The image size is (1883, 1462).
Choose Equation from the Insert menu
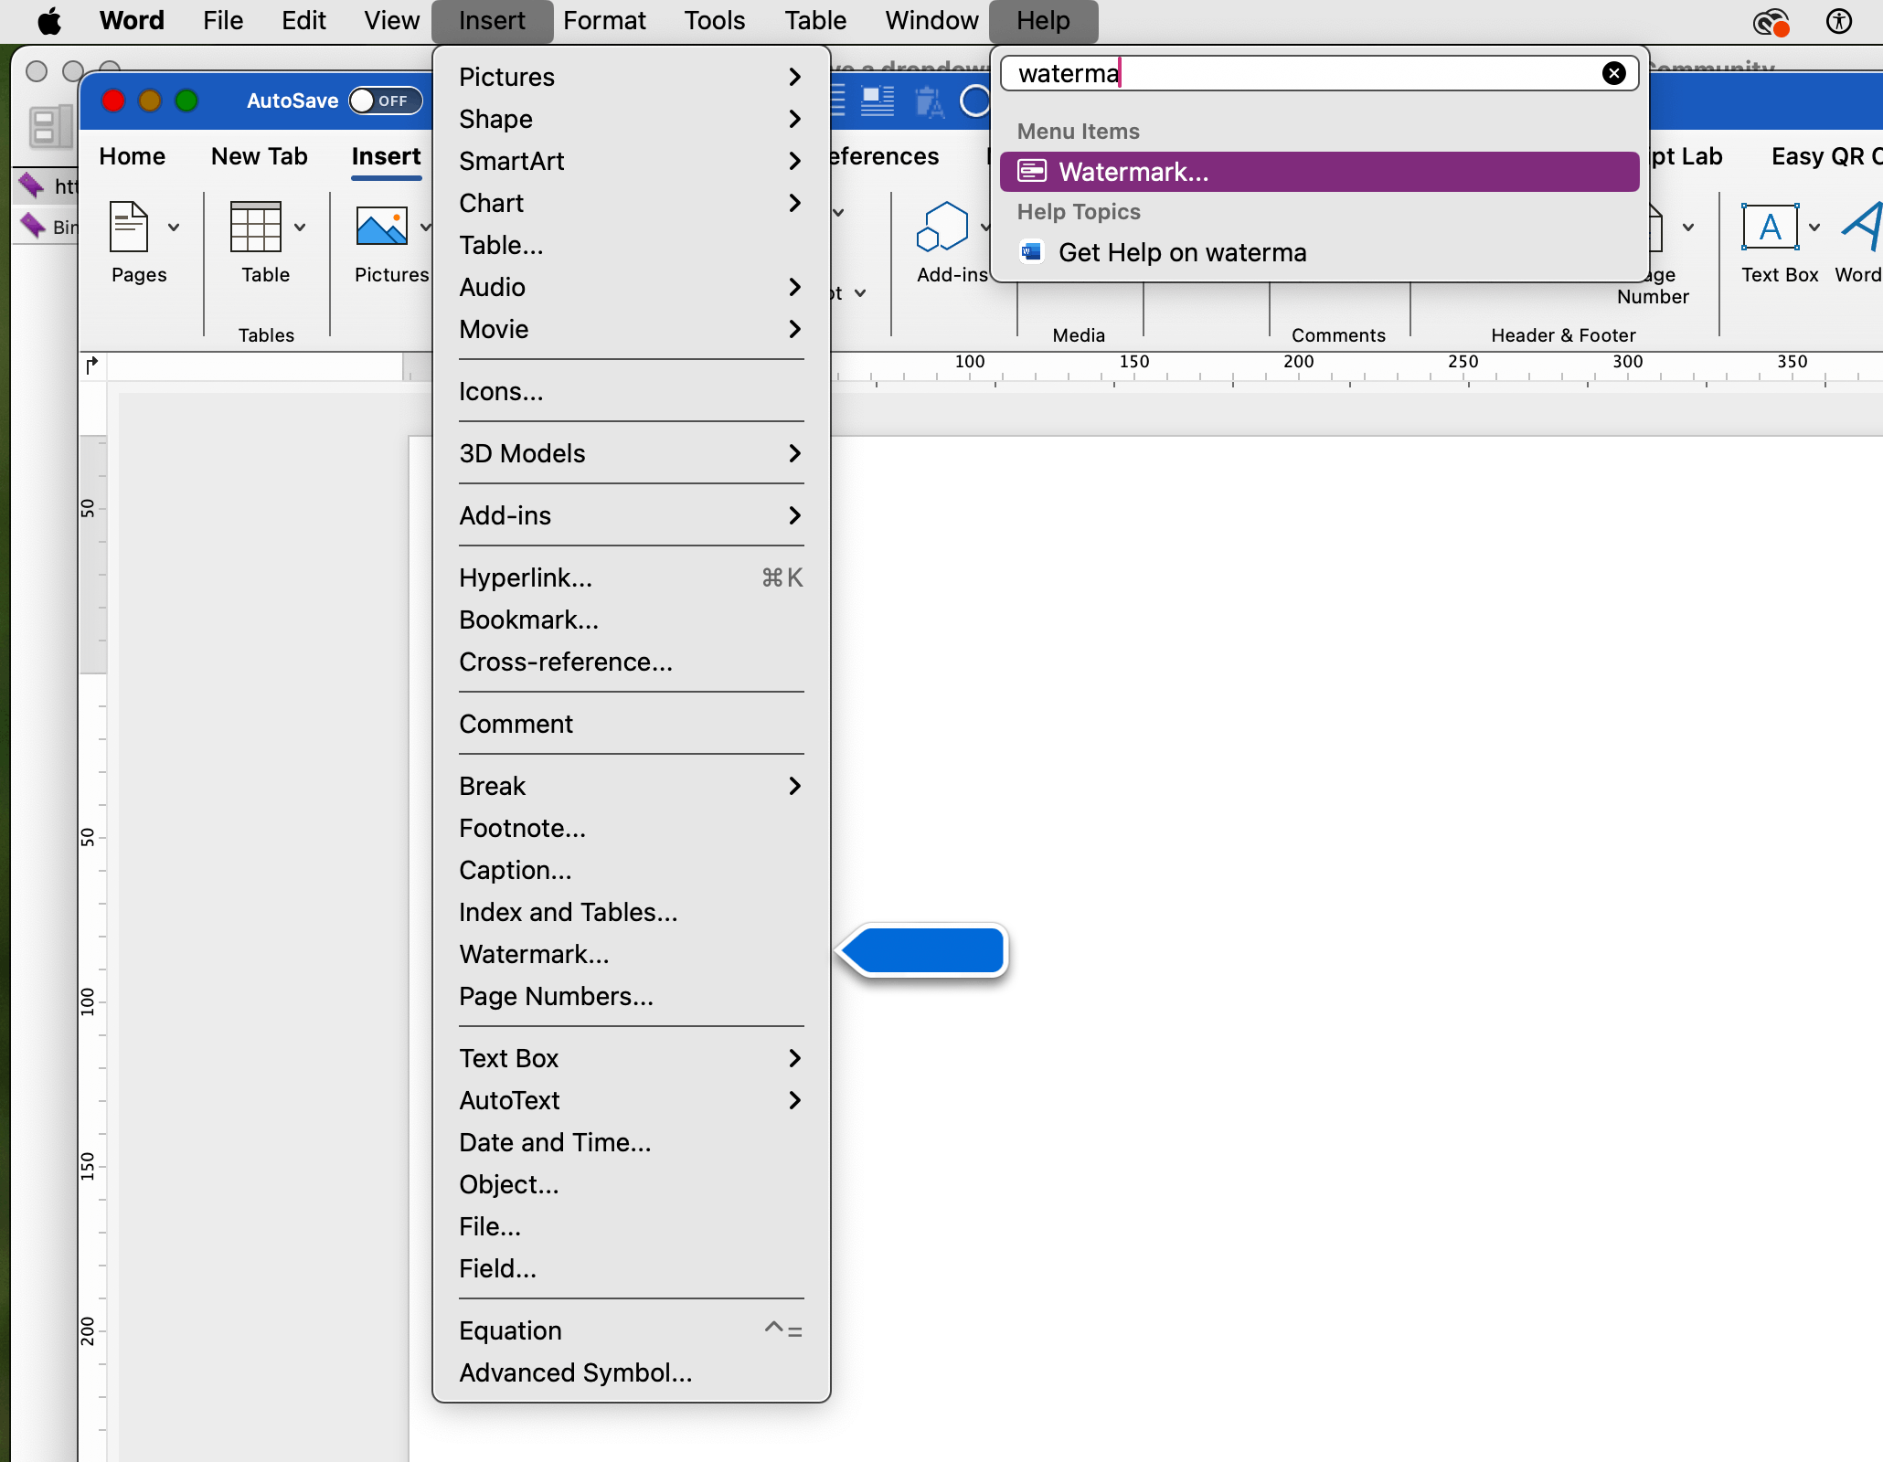click(x=631, y=1330)
